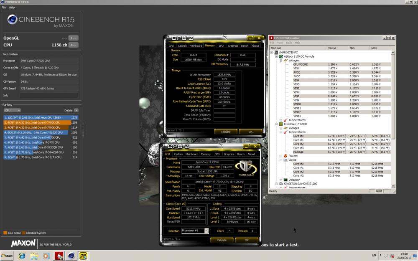Open the CPU ranking type dropdown
Image resolution: width=418 pixels, height=261 pixels.
coord(12,110)
